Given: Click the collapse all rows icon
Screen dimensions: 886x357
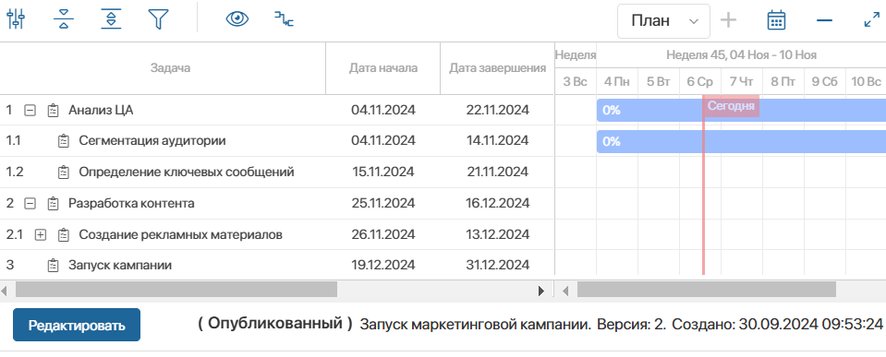Looking at the screenshot, I should [x=64, y=19].
